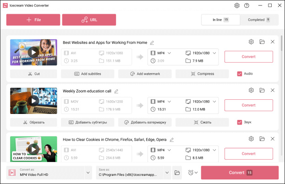Expand 1920x1080 resolution dropdown for Best Websites video

tap(214, 53)
